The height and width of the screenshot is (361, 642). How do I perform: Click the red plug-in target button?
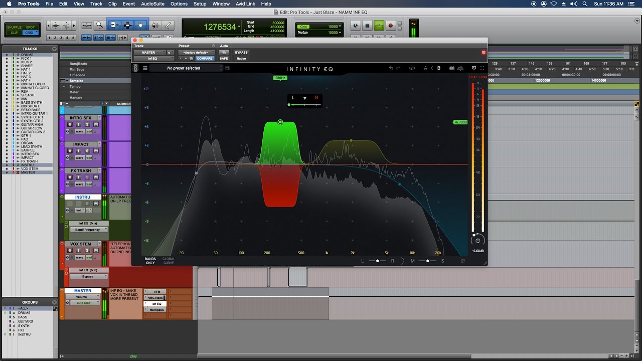pos(484,52)
